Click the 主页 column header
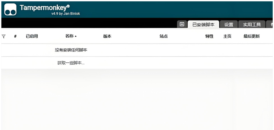Screen dimensions: 274x130 tap(227, 36)
